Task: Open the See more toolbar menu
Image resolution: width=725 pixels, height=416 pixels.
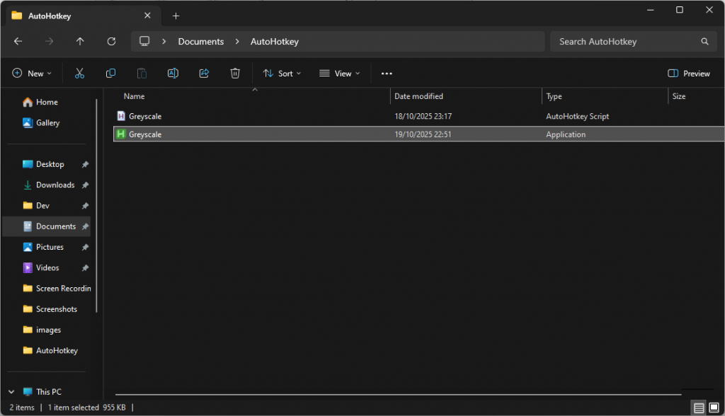Action: point(386,73)
